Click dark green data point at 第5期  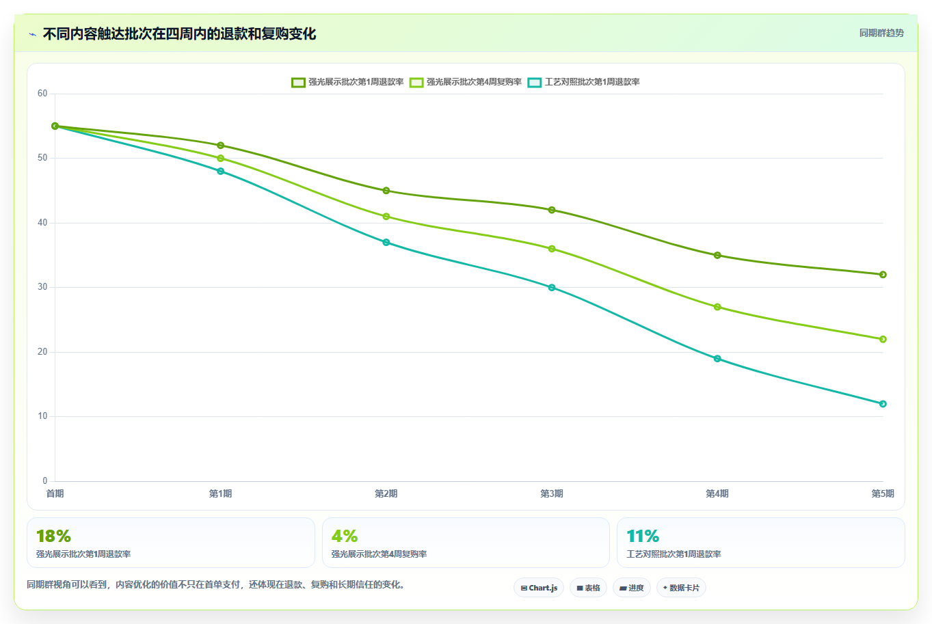click(x=883, y=275)
